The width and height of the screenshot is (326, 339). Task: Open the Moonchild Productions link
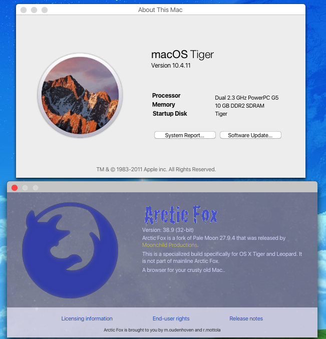(x=170, y=245)
